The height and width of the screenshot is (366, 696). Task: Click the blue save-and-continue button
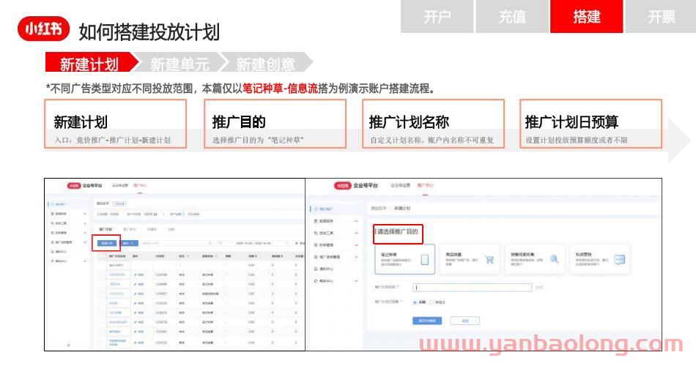point(427,321)
